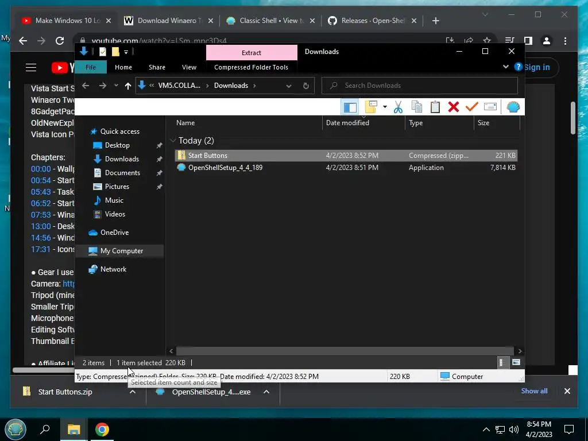The width and height of the screenshot is (588, 441).
Task: Open Documents in navigation pane
Action: [x=122, y=173]
